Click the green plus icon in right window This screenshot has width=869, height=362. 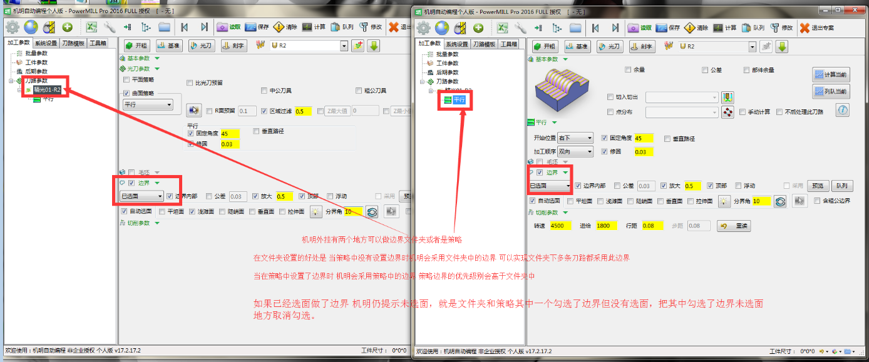[x=478, y=28]
